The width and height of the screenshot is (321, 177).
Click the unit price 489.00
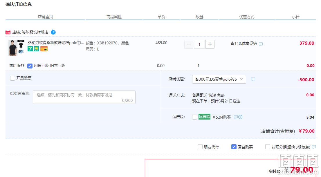(161, 43)
